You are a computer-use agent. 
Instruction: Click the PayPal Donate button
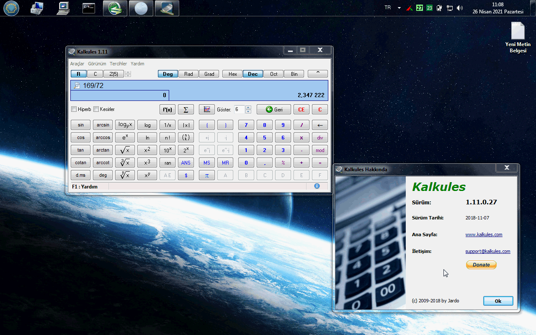tap(481, 265)
